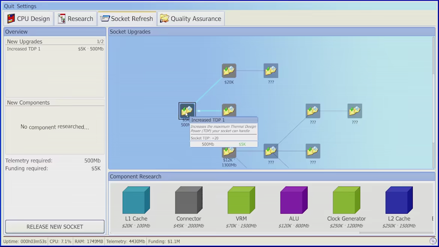Click the $5K cost in the tooltip
Image resolution: width=439 pixels, height=247 pixels.
[242, 144]
